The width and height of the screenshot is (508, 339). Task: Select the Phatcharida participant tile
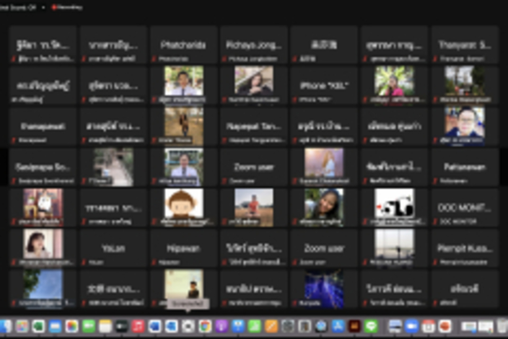click(x=183, y=45)
